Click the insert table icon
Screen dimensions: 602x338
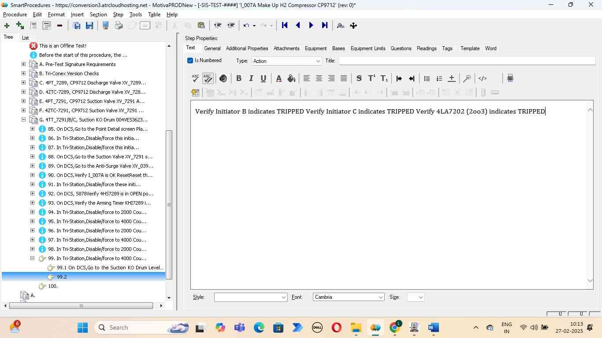pos(195,92)
